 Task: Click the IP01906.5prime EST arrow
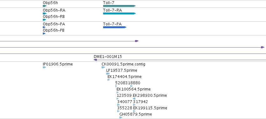44,67
